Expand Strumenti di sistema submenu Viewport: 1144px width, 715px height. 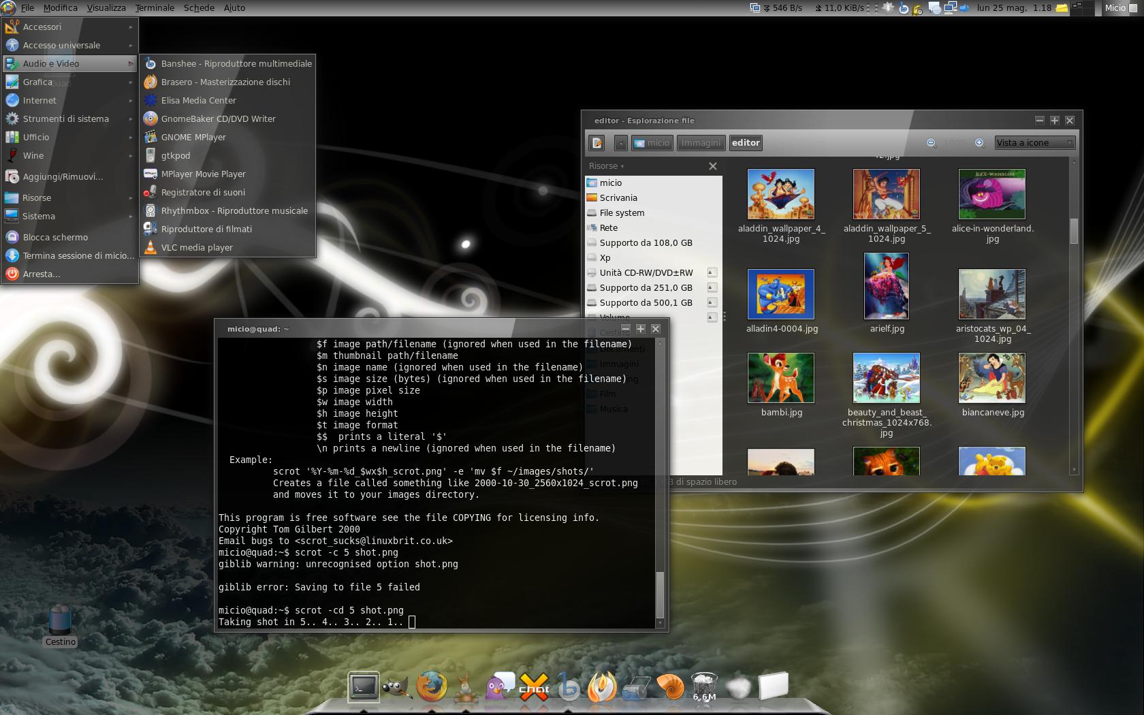[x=69, y=118]
